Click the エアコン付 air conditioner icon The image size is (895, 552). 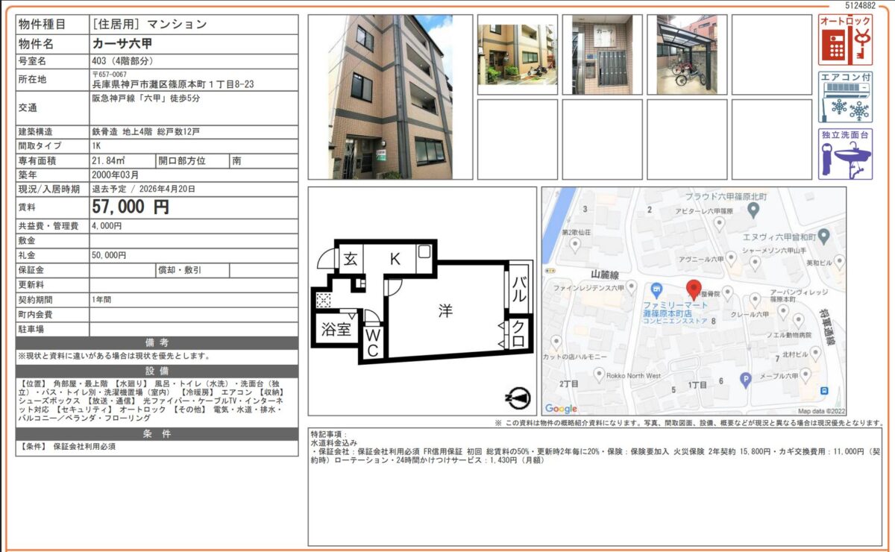845,98
